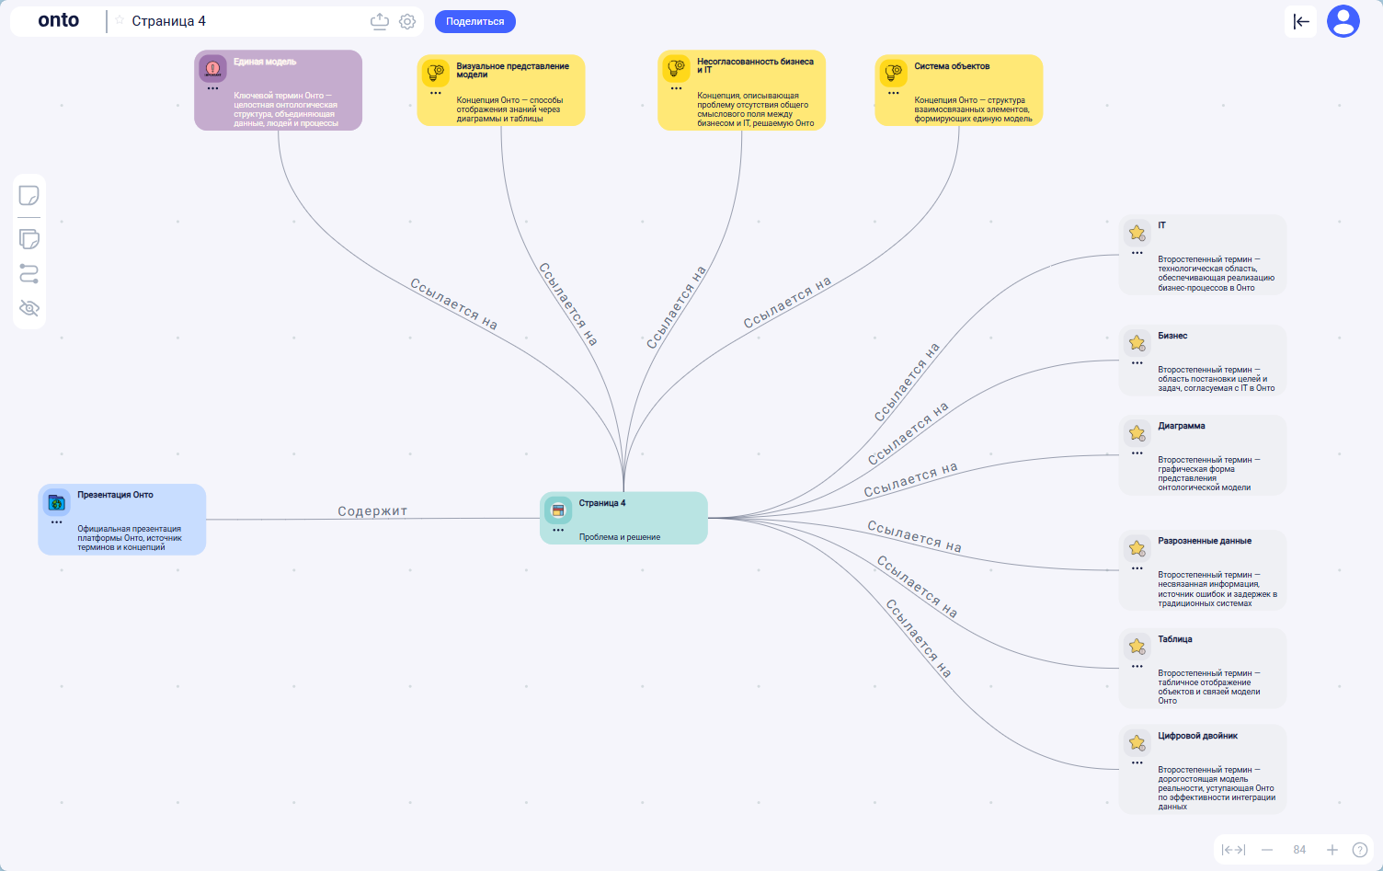Click the fit-to-width zoom icon

pos(1233,850)
